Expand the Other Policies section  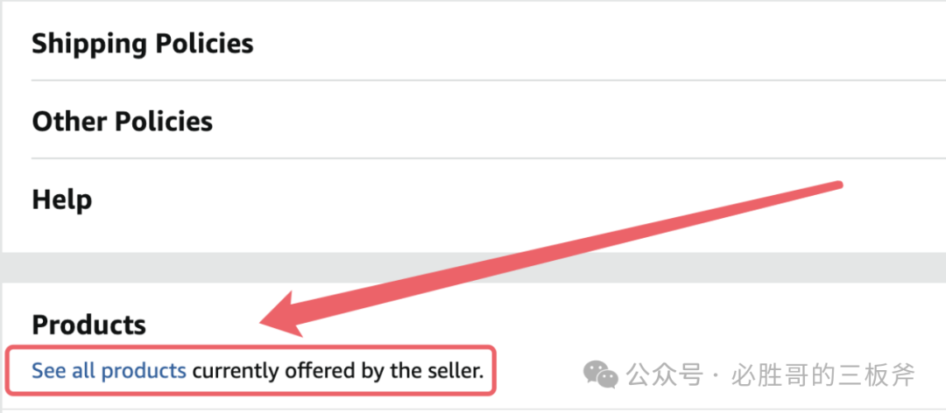click(x=123, y=122)
